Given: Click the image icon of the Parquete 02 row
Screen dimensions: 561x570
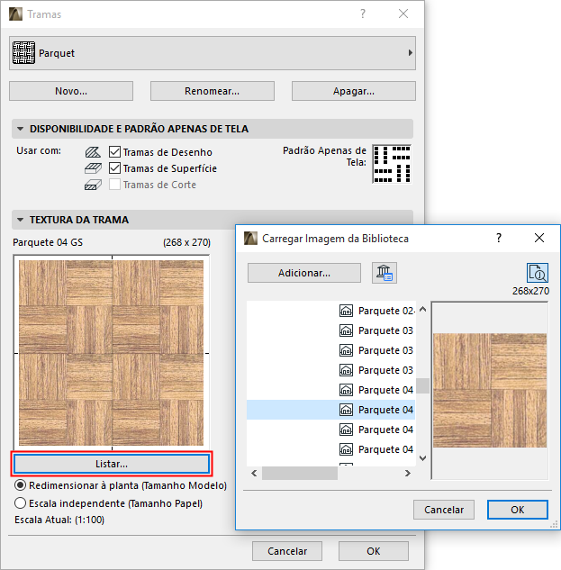Looking at the screenshot, I should tap(346, 311).
